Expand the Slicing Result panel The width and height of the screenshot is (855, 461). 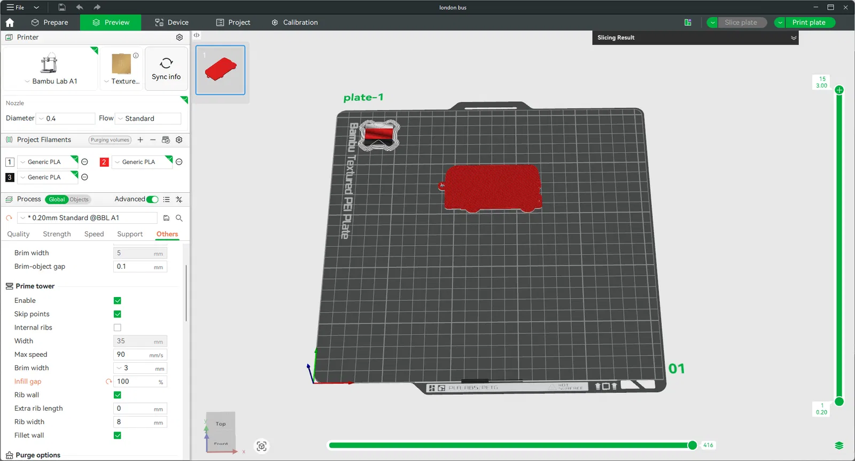click(x=794, y=38)
